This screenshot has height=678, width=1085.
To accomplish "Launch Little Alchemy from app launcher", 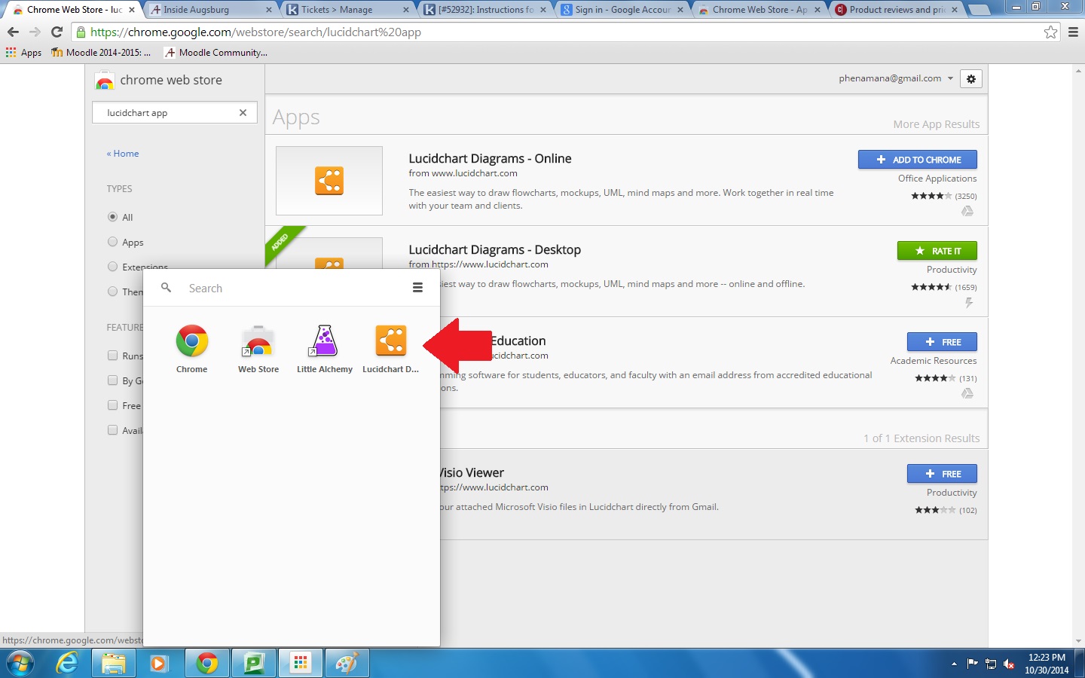I will 324,348.
